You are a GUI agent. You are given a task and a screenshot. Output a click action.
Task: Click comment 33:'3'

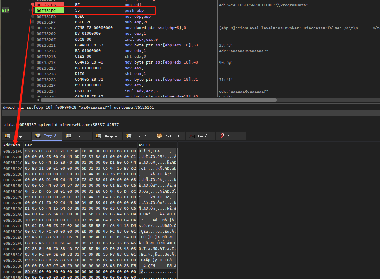[226, 45]
